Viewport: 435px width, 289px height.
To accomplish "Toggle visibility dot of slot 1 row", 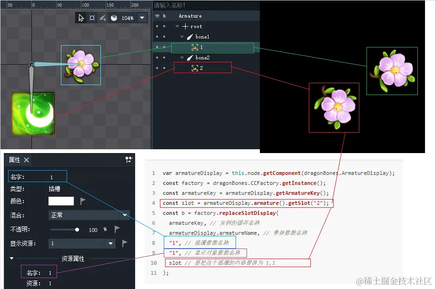I will click(x=157, y=47).
